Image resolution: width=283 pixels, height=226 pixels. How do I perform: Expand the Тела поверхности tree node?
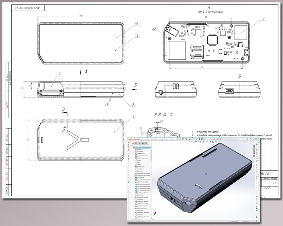134,155
